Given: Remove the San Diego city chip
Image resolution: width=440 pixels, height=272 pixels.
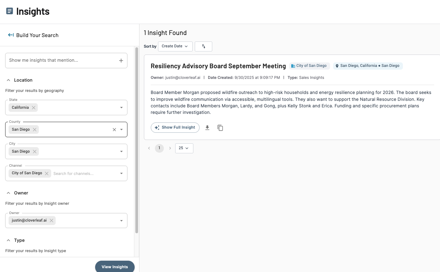Looking at the screenshot, I should (x=35, y=152).
